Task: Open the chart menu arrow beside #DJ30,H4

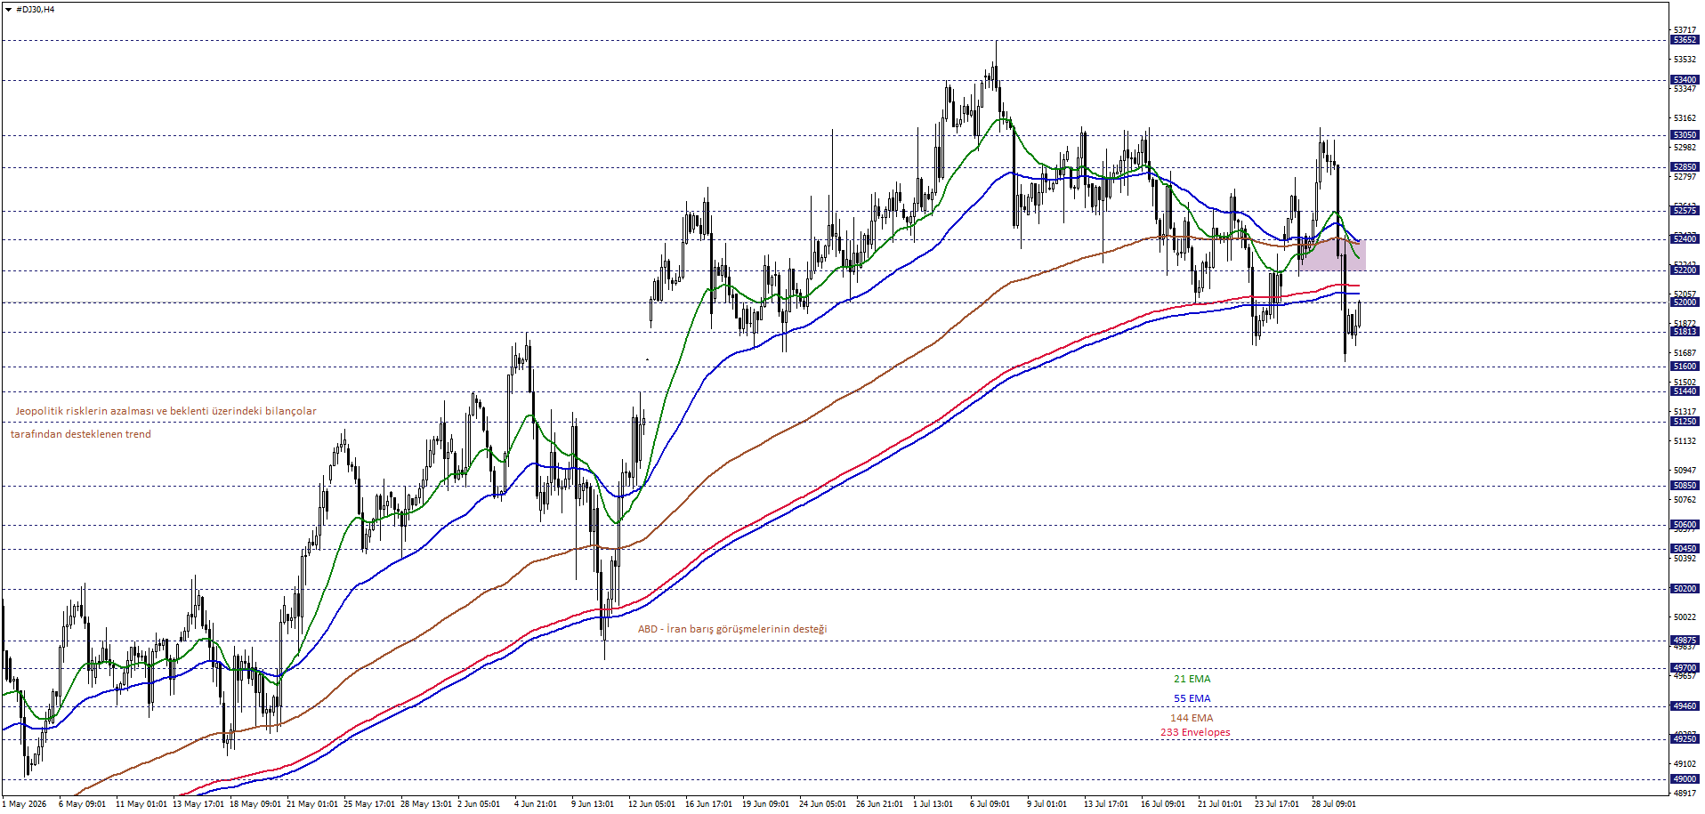Action: (x=8, y=9)
